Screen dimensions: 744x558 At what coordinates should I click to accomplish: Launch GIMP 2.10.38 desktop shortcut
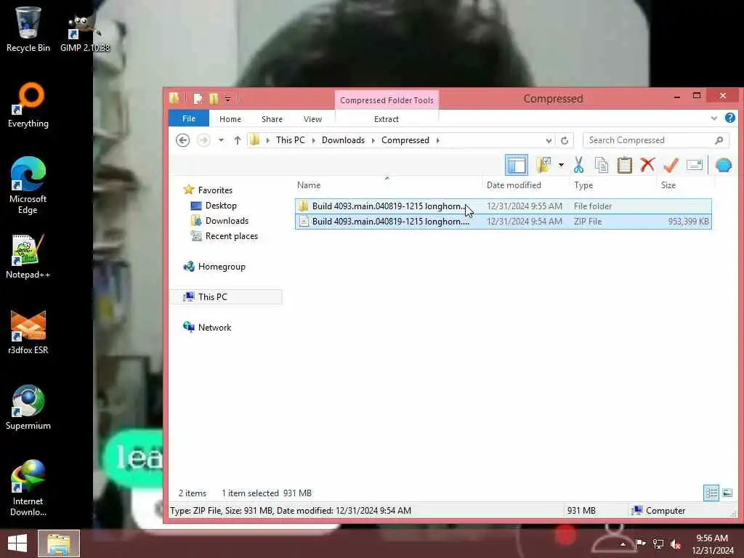85,31
